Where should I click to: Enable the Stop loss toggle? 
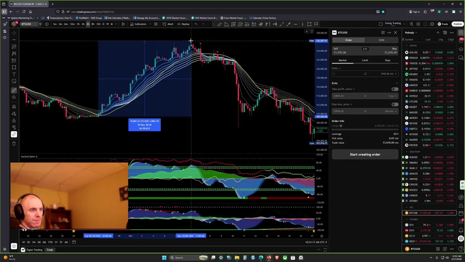[x=395, y=104]
